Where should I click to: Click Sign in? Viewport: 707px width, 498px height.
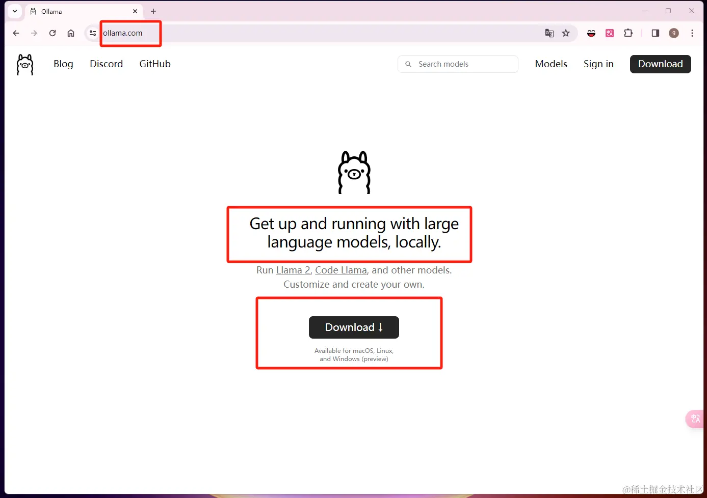598,64
